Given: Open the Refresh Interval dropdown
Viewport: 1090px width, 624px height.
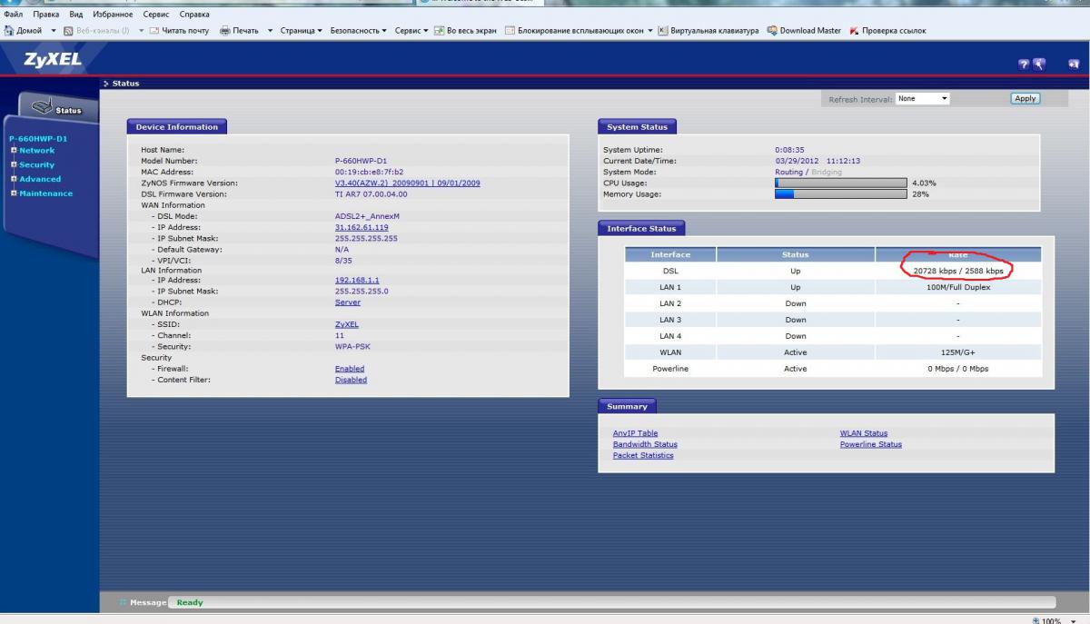Looking at the screenshot, I should coord(922,98).
